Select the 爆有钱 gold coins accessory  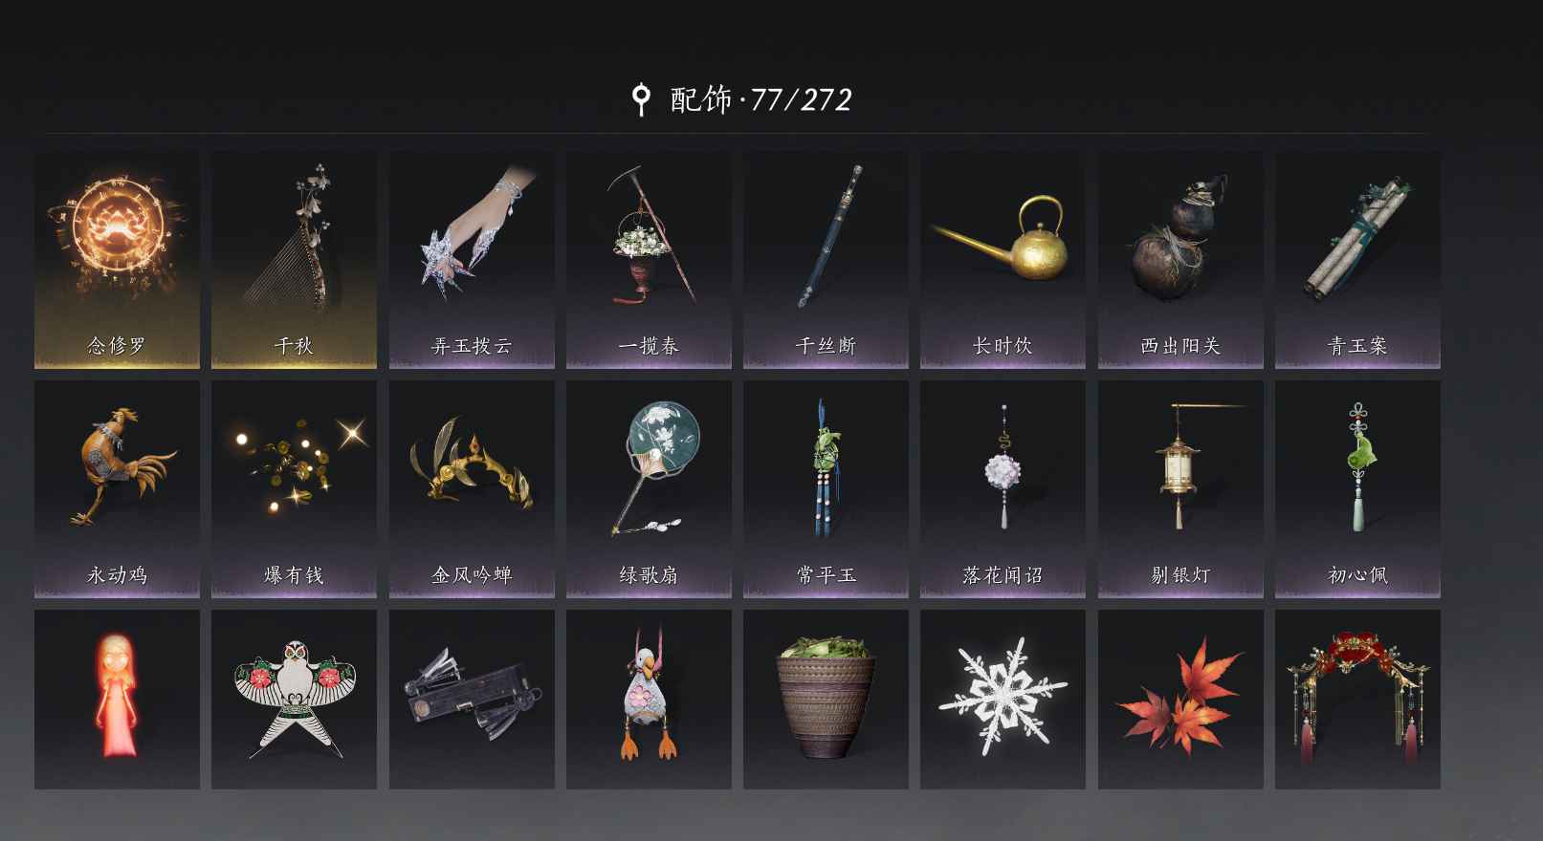pos(294,489)
